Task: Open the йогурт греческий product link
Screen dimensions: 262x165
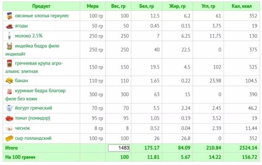Action: tap(34, 108)
